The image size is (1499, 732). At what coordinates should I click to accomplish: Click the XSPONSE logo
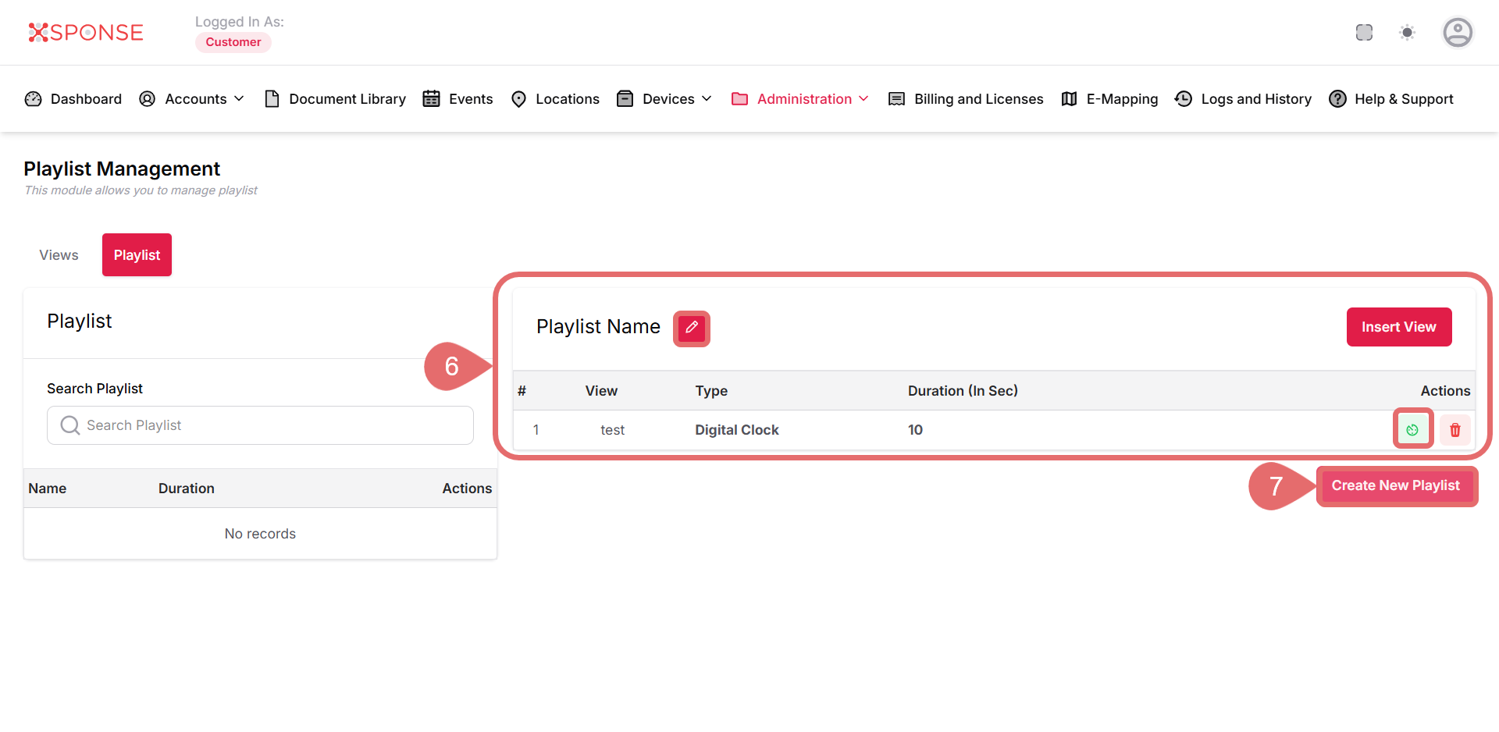86,33
